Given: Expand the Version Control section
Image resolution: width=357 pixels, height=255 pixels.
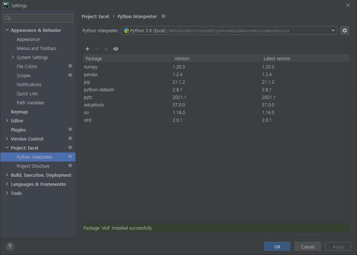Looking at the screenshot, I should pos(7,139).
